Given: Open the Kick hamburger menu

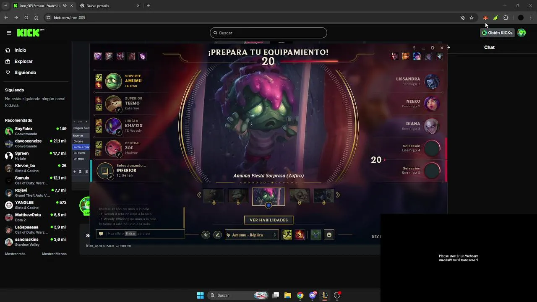Looking at the screenshot, I should coord(9,33).
